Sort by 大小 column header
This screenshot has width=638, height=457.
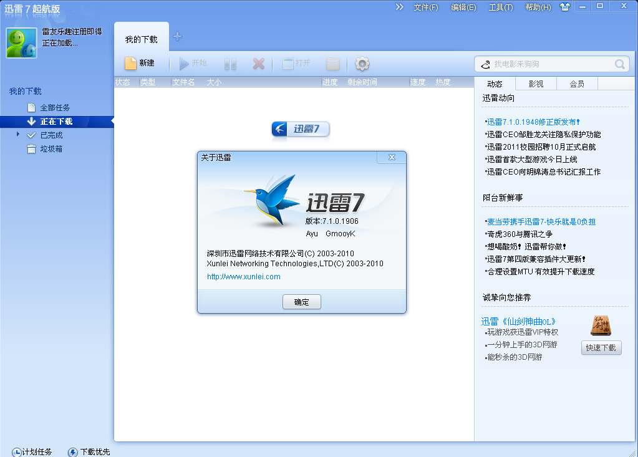214,82
